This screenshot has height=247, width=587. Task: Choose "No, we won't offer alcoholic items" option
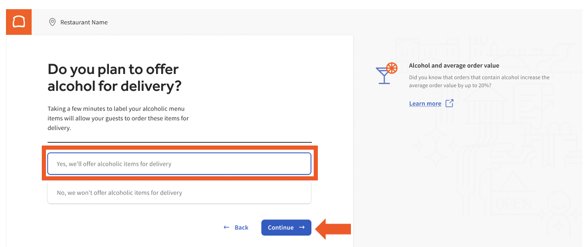pos(179,193)
